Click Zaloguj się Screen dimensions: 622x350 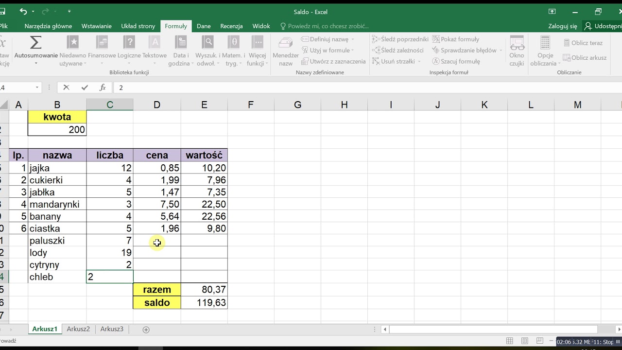[563, 26]
